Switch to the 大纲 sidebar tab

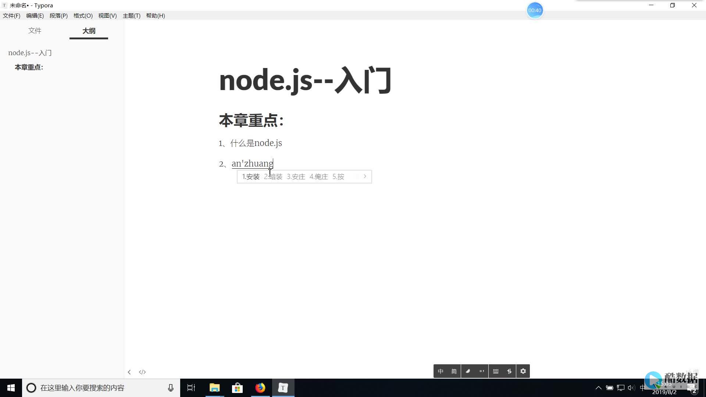pos(89,31)
